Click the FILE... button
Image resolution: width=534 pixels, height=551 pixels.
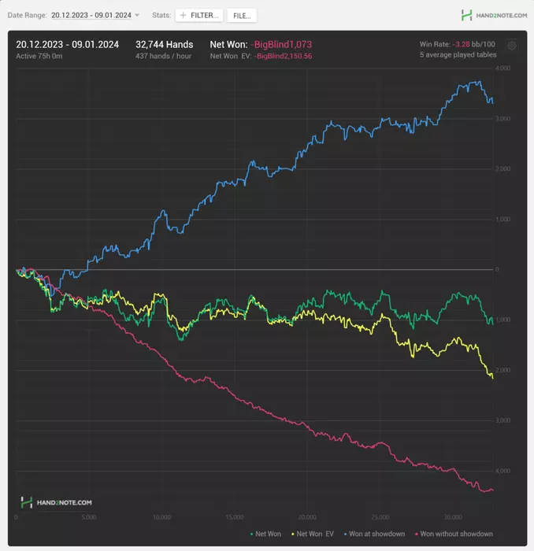(x=242, y=16)
